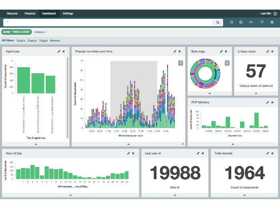Click inside the query search field

click(108, 23)
